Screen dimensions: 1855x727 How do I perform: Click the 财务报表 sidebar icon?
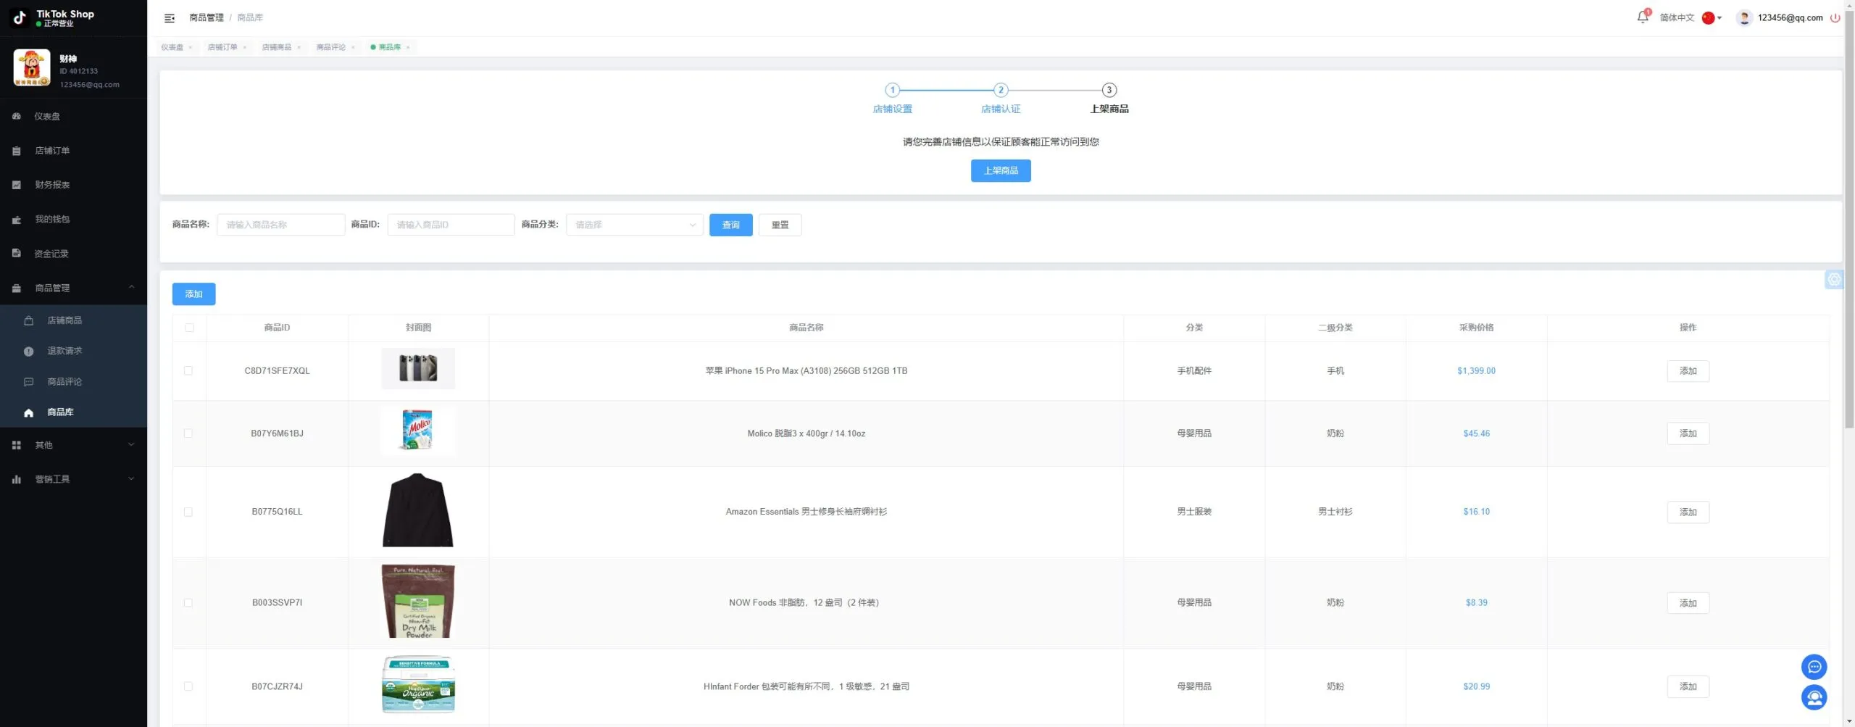point(17,185)
